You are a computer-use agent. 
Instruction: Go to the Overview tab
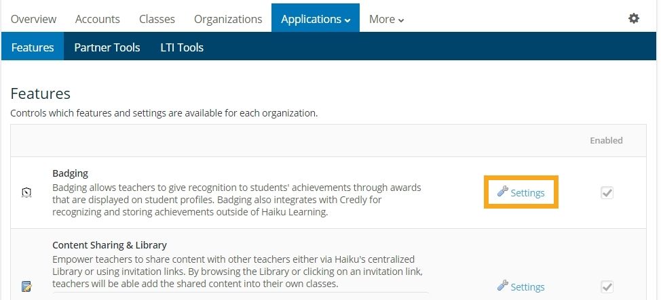[x=33, y=19]
